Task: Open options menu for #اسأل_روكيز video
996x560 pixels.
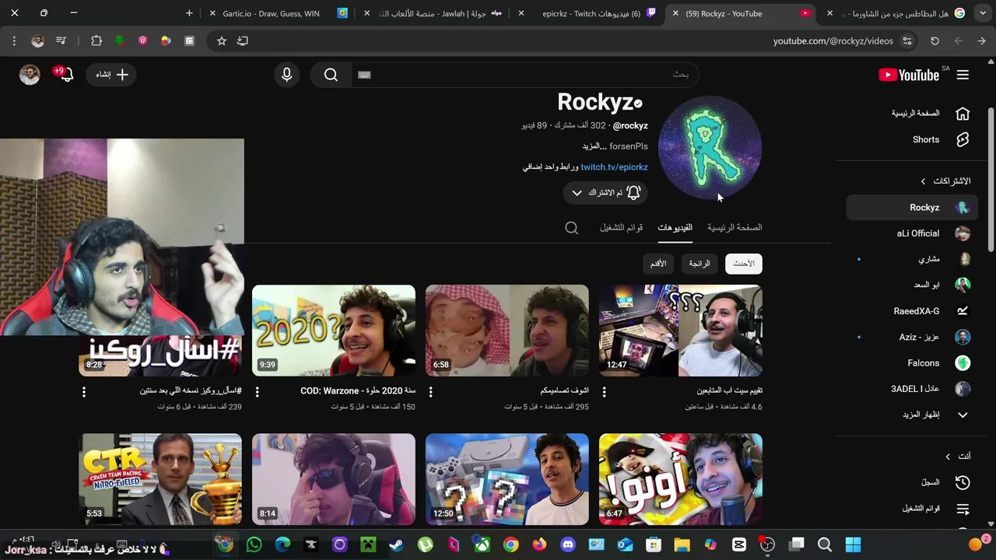Action: click(x=83, y=392)
